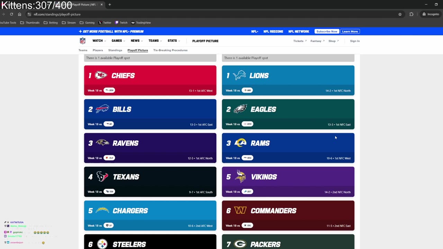Expand the WATCH dropdown menu
This screenshot has height=249, width=443.
[99, 41]
